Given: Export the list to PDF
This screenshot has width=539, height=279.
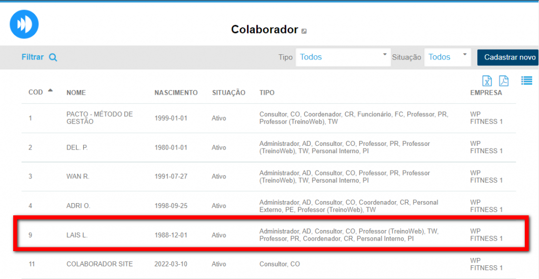Looking at the screenshot, I should [504, 81].
